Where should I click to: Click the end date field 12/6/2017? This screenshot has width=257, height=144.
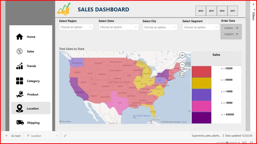[231, 34]
